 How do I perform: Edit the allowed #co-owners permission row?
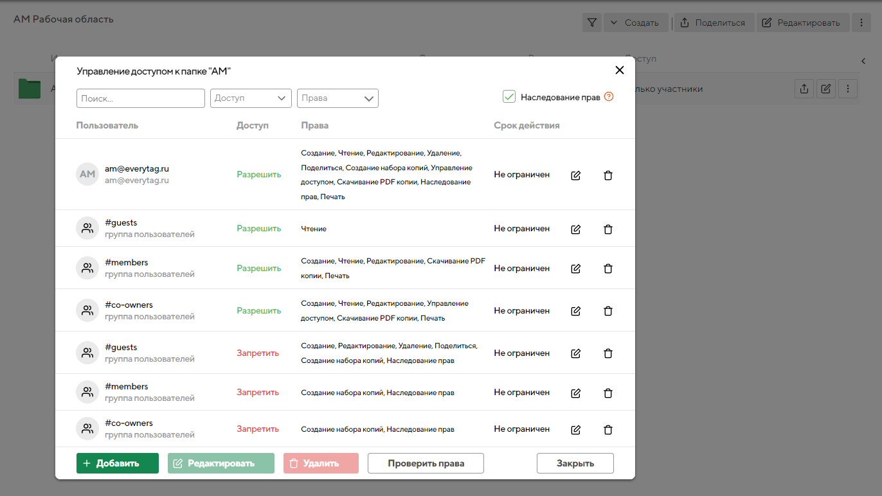pyautogui.click(x=575, y=311)
